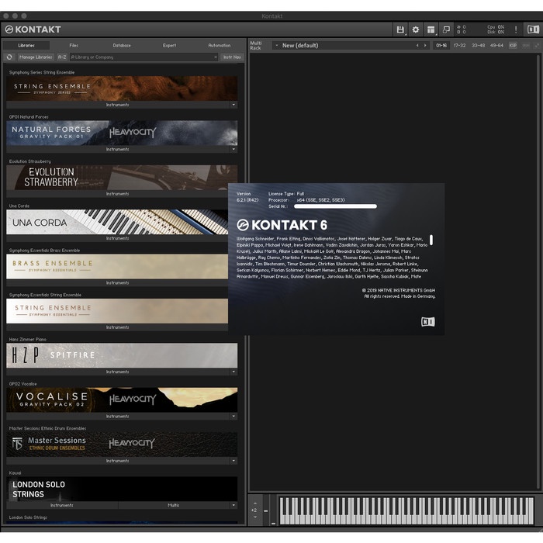Screen dimensions: 543x543
Task: Click HZP Spitfire banner
Action: pyautogui.click(x=122, y=355)
